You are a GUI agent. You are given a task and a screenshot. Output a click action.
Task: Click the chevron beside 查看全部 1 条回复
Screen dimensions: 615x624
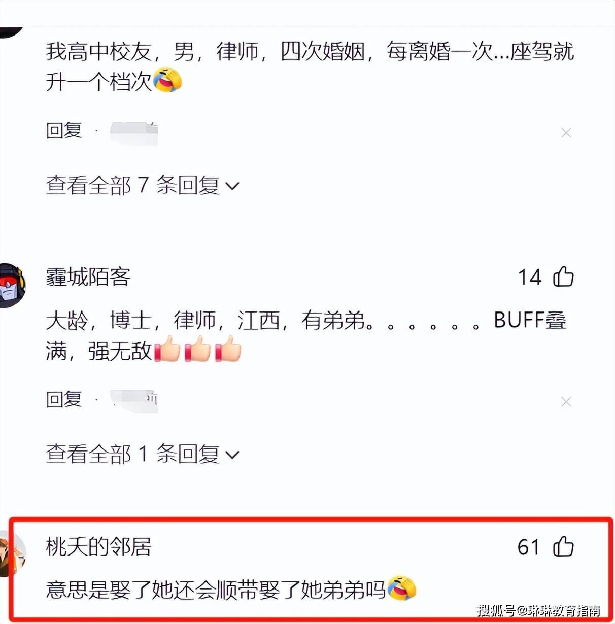pyautogui.click(x=232, y=455)
